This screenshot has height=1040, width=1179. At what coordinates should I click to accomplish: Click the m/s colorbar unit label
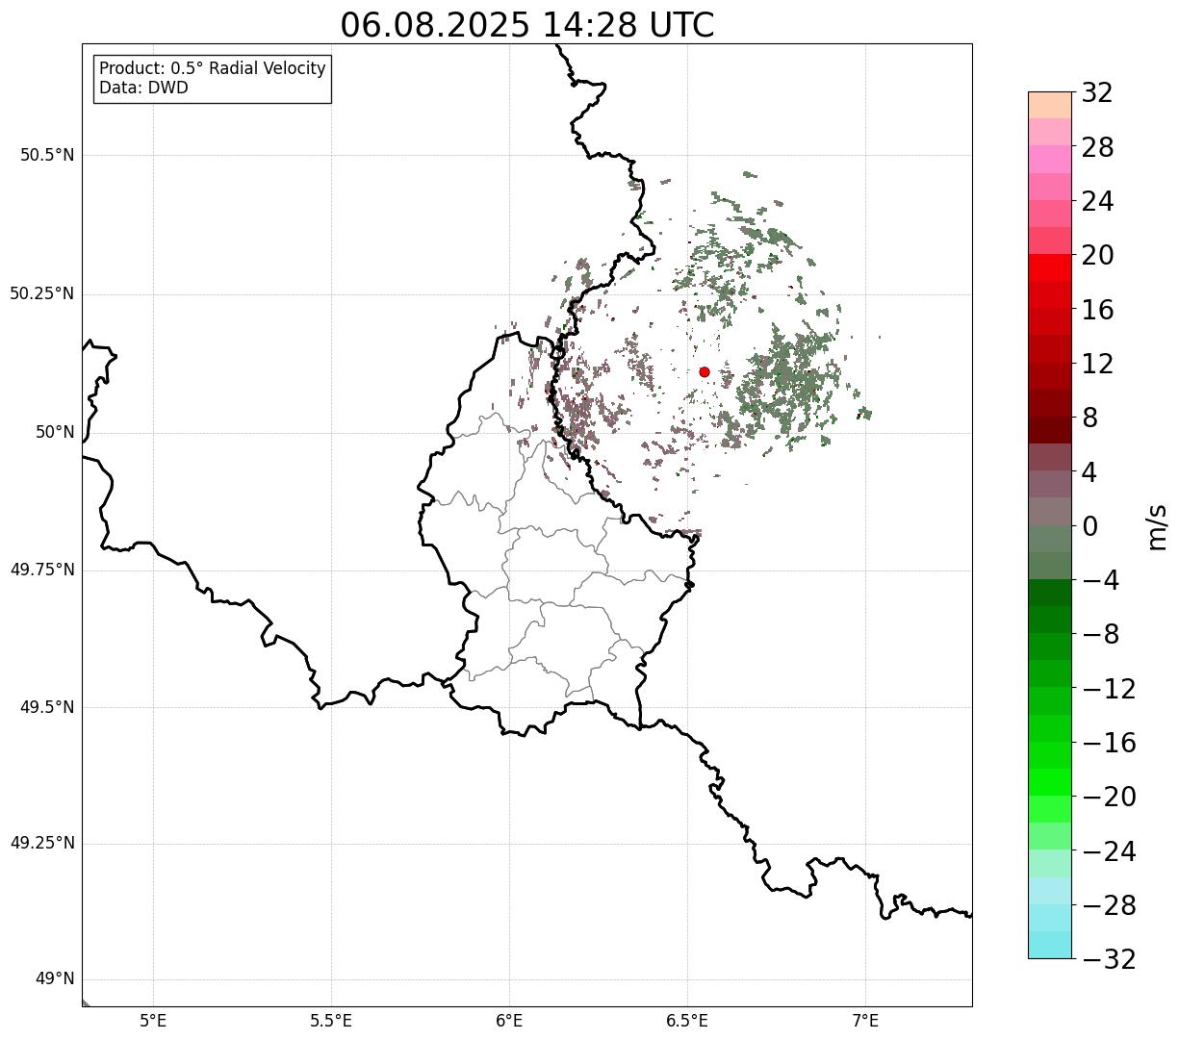coord(1156,526)
